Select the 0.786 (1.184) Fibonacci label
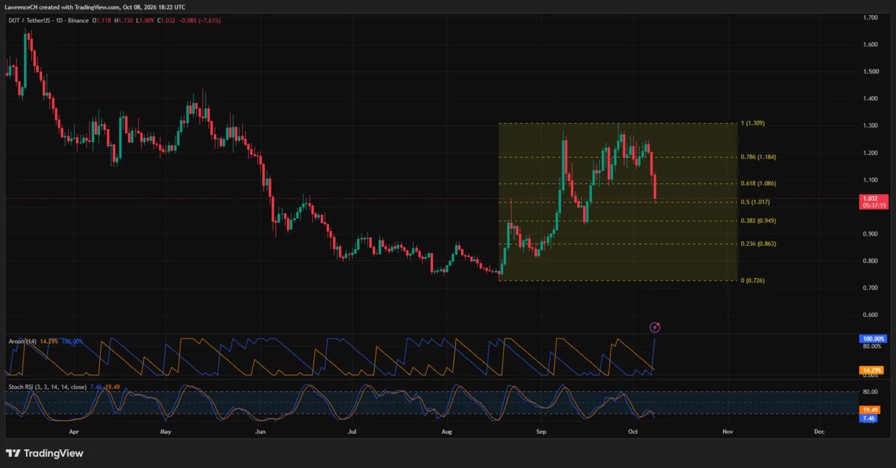The height and width of the screenshot is (468, 896). [758, 157]
